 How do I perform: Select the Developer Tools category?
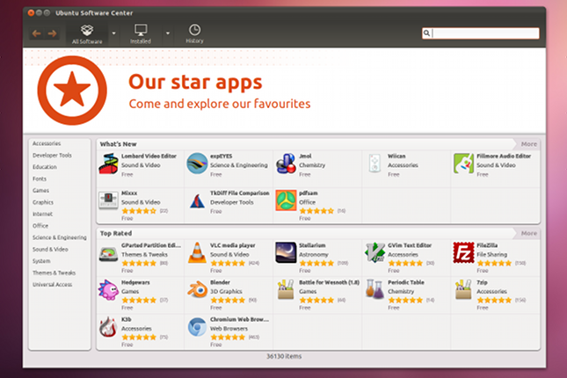52,156
